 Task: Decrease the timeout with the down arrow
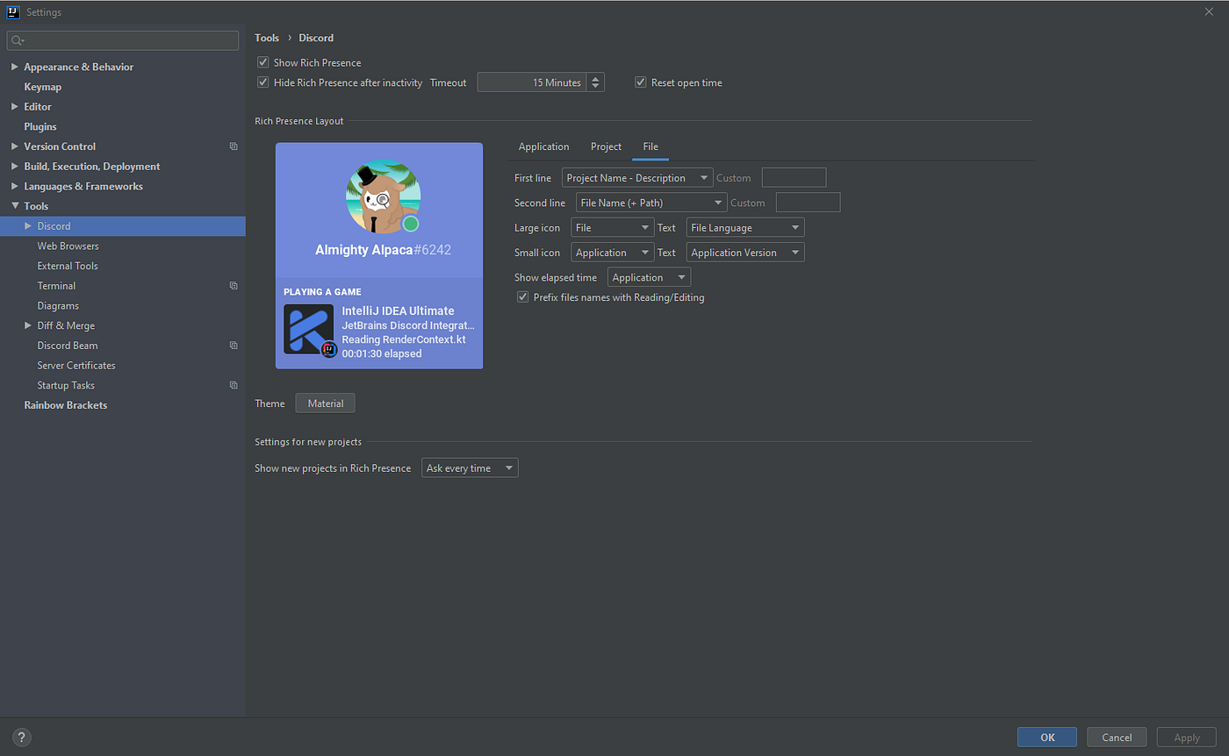coord(596,88)
